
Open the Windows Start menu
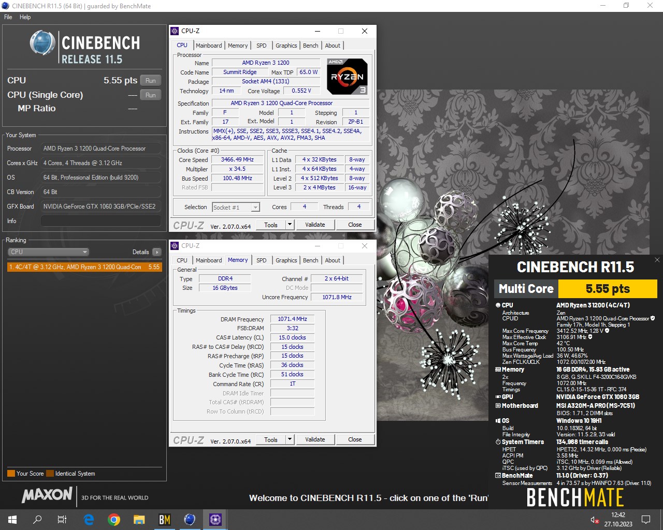pos(12,520)
